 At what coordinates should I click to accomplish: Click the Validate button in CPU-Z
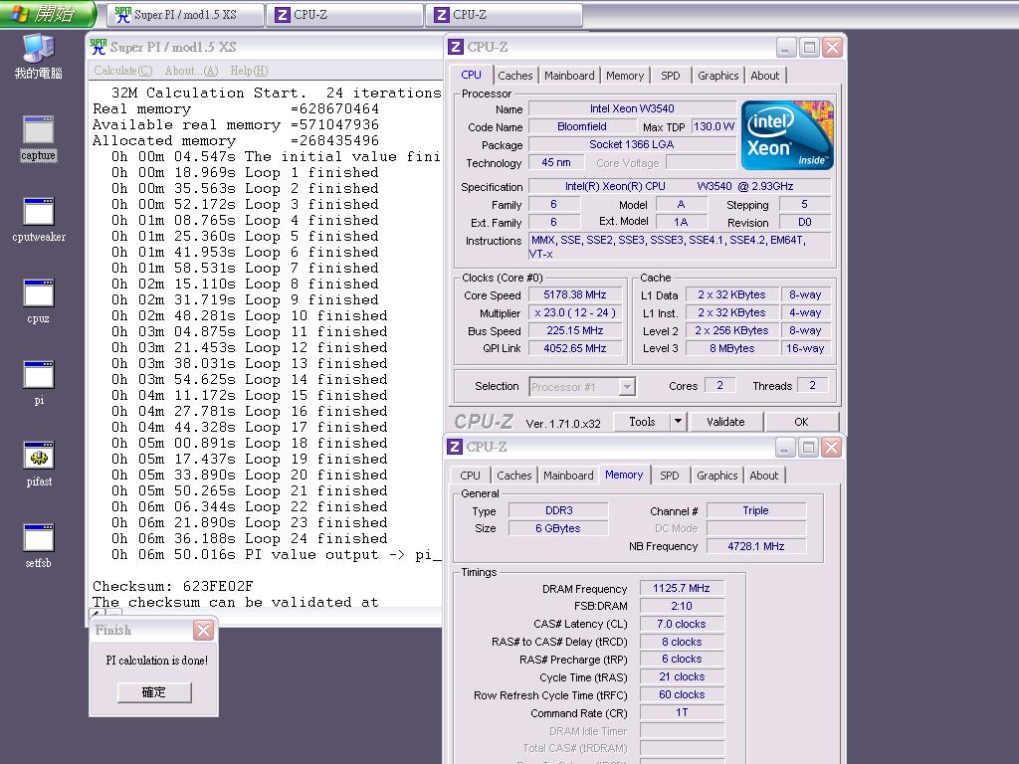(725, 422)
